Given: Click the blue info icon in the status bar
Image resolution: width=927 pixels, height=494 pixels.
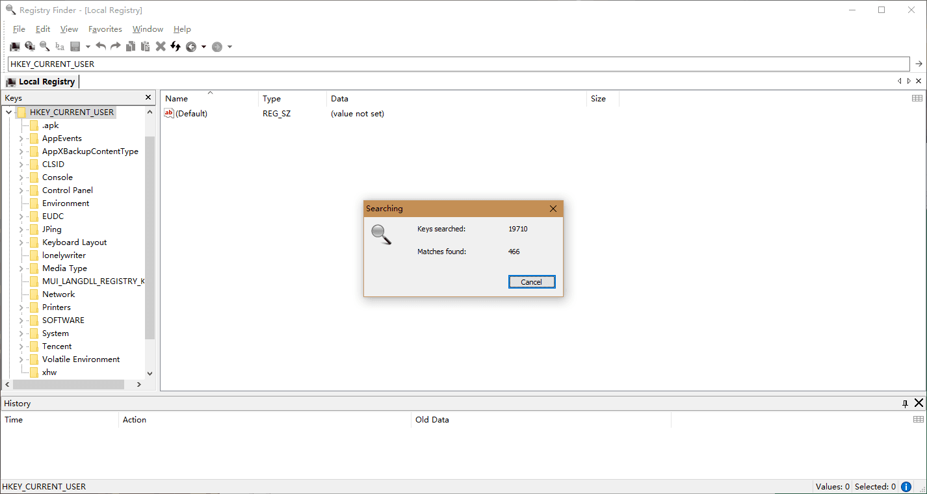Looking at the screenshot, I should (906, 486).
